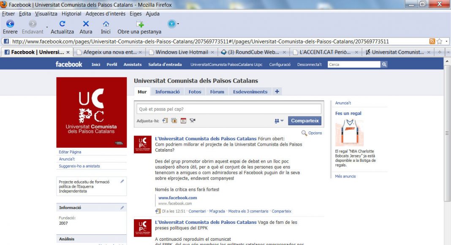451x245 pixels.
Task: Like the Fòrum obert post with M'agrada
Action: coord(217,211)
